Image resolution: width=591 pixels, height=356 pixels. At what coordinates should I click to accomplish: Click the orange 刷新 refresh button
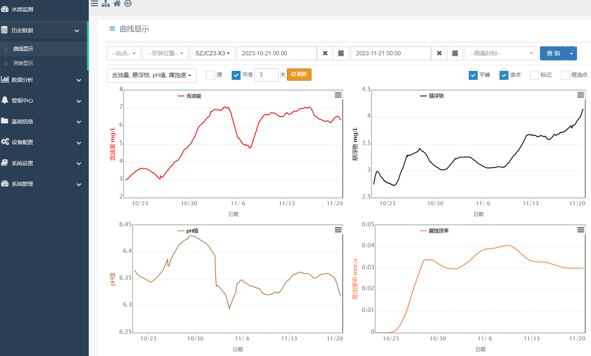click(x=299, y=74)
